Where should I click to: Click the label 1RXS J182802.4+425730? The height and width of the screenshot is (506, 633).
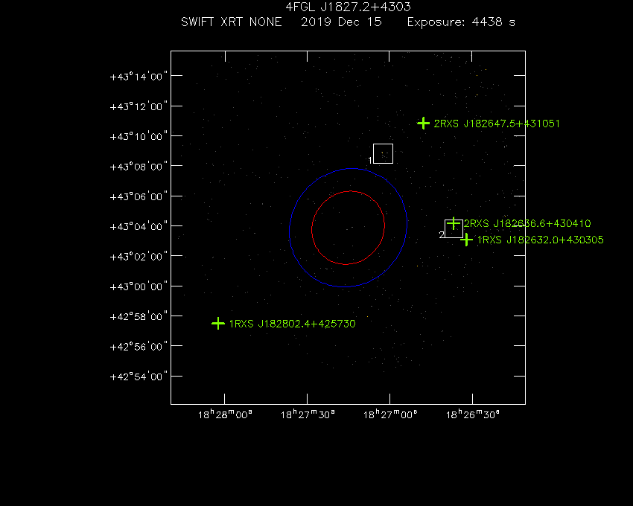pos(292,324)
